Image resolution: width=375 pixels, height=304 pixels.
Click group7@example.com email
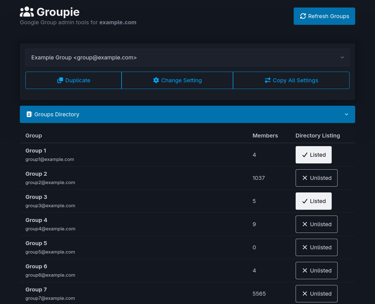(50, 298)
